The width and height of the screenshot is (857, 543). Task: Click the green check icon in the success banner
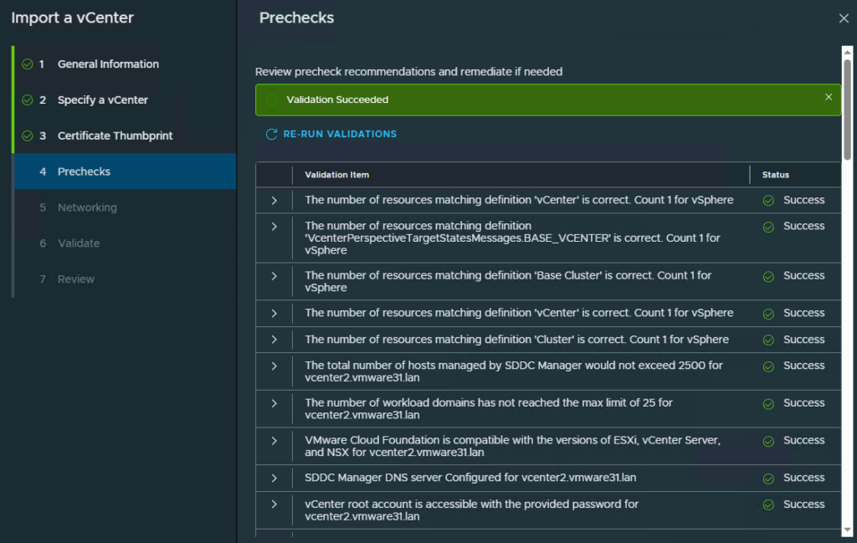pyautogui.click(x=271, y=100)
